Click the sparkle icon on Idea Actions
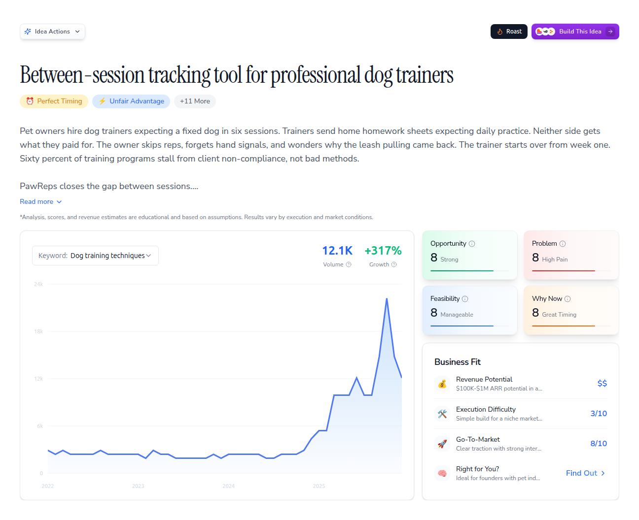The image size is (639, 520). coord(28,32)
